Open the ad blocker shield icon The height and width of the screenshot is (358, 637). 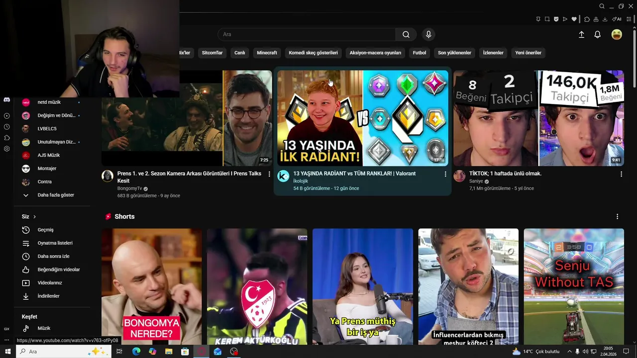pyautogui.click(x=556, y=19)
